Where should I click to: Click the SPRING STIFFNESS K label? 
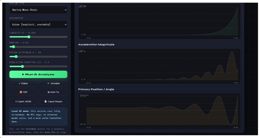[x=25, y=53]
